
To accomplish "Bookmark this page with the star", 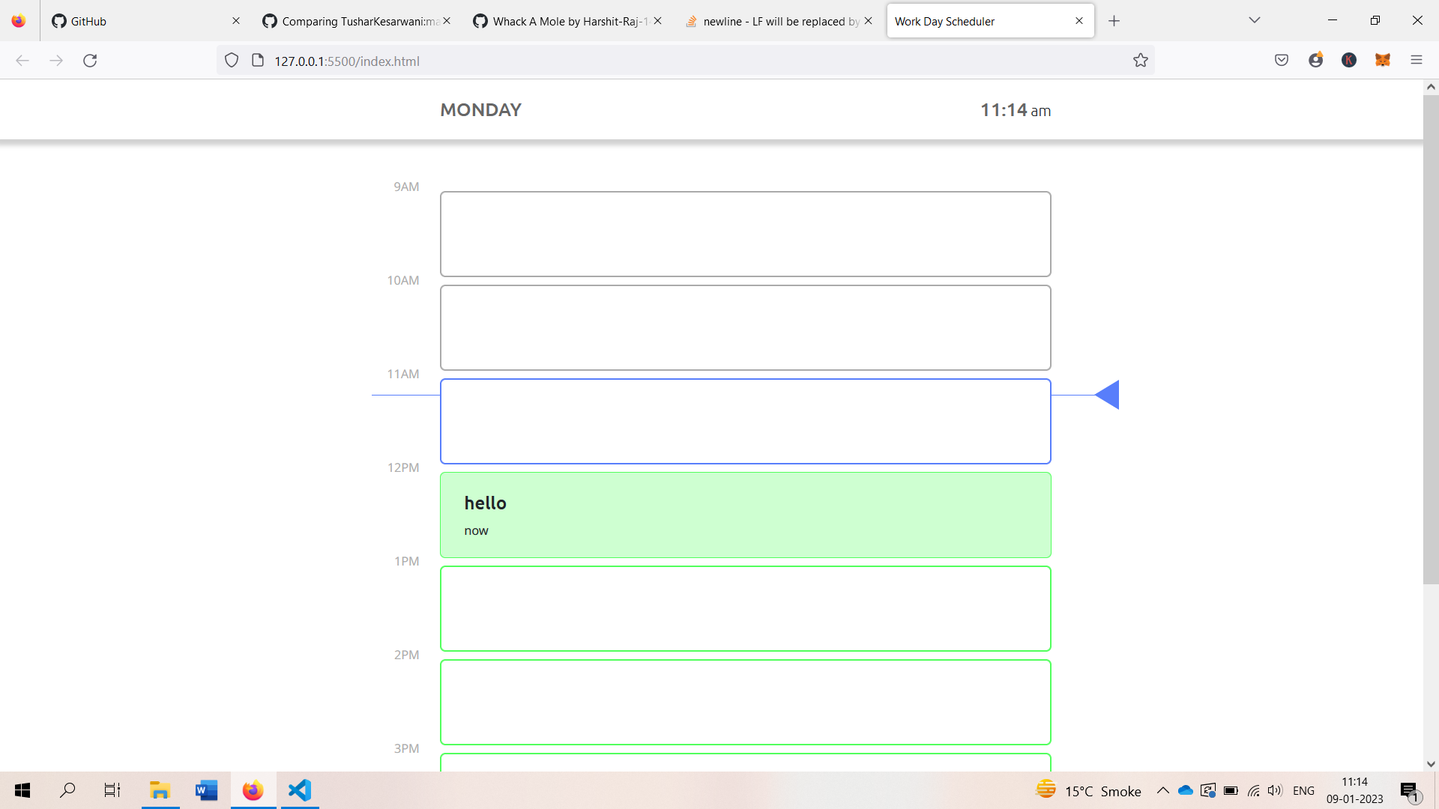I will 1141,61.
